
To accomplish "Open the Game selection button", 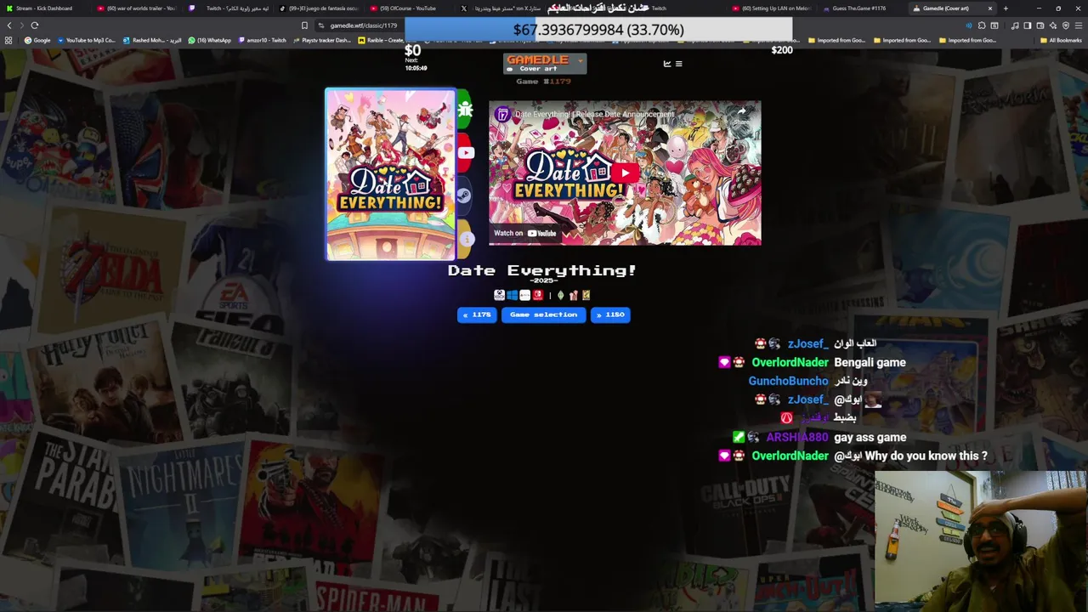I will 543,314.
